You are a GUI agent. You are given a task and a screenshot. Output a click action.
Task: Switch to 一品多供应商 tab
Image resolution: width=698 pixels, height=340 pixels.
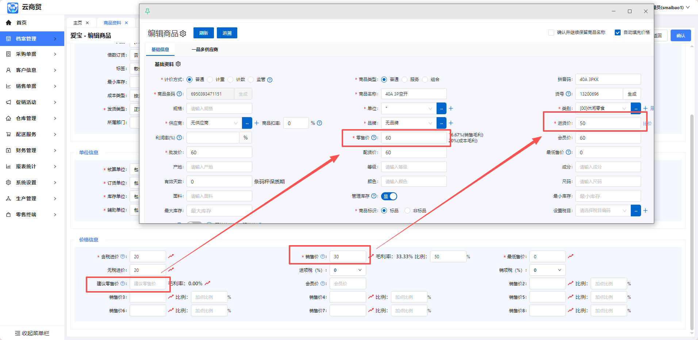(205, 50)
